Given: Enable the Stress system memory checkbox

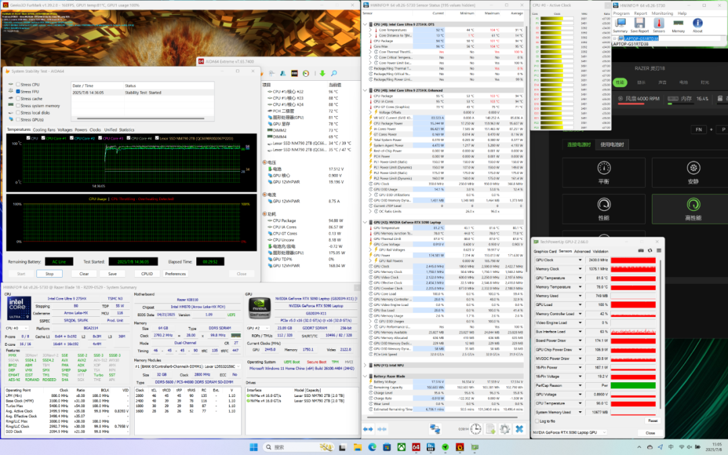Looking at the screenshot, I should click(x=18, y=105).
